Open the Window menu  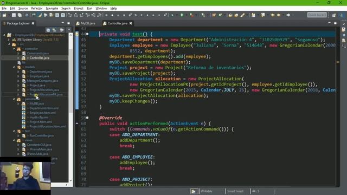[101, 9]
